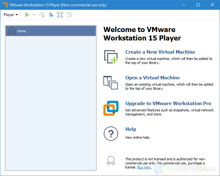Screen dimensions: 220x176
Task: Click the 'This product is not licensed...' notice
Action: coord(165,163)
